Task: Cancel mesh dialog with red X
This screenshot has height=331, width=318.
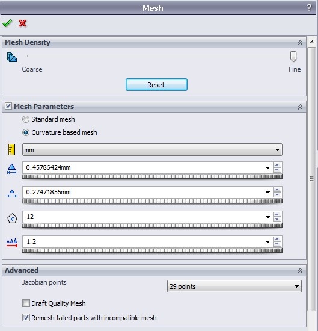Action: (x=22, y=23)
